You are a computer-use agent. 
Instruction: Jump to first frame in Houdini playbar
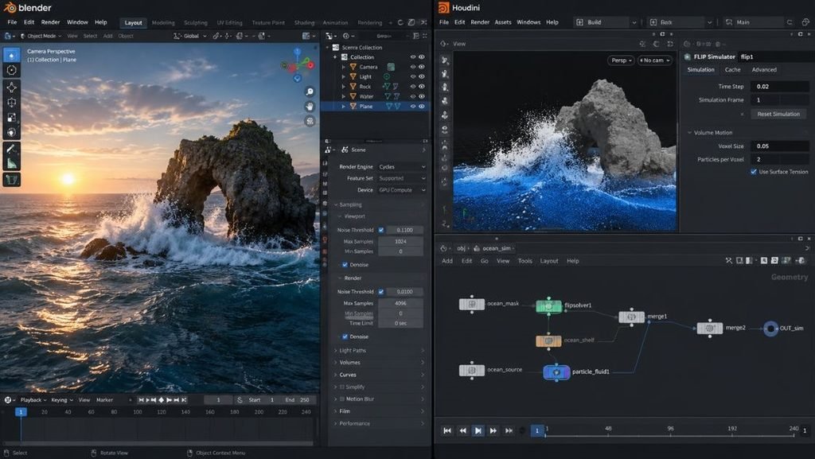click(x=447, y=430)
